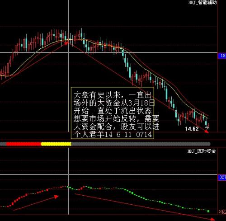The width and height of the screenshot is (226, 221).
Task: Click the gray segment of the status bar
Action: (141, 144)
